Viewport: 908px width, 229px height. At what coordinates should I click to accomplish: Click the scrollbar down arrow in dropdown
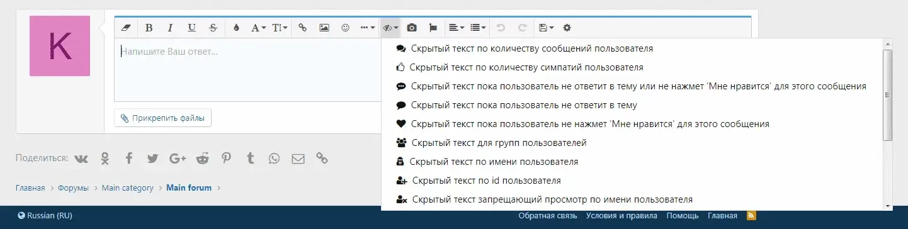point(888,206)
